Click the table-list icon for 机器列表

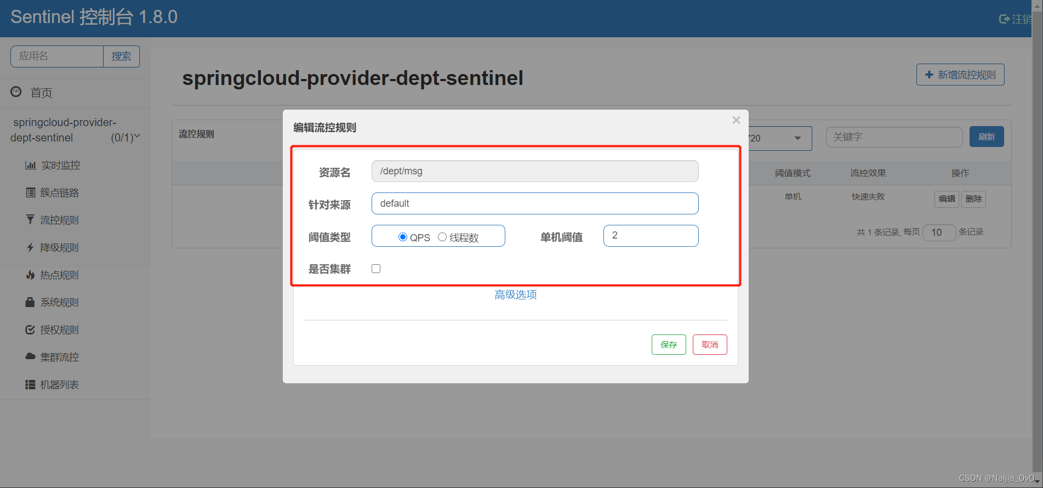tap(30, 384)
